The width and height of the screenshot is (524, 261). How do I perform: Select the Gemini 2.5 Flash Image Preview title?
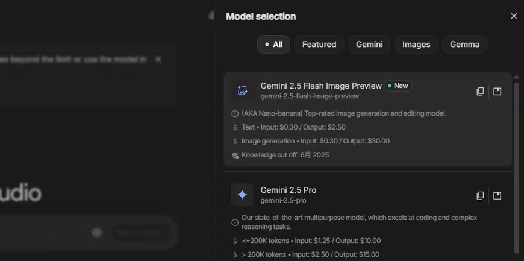[321, 86]
